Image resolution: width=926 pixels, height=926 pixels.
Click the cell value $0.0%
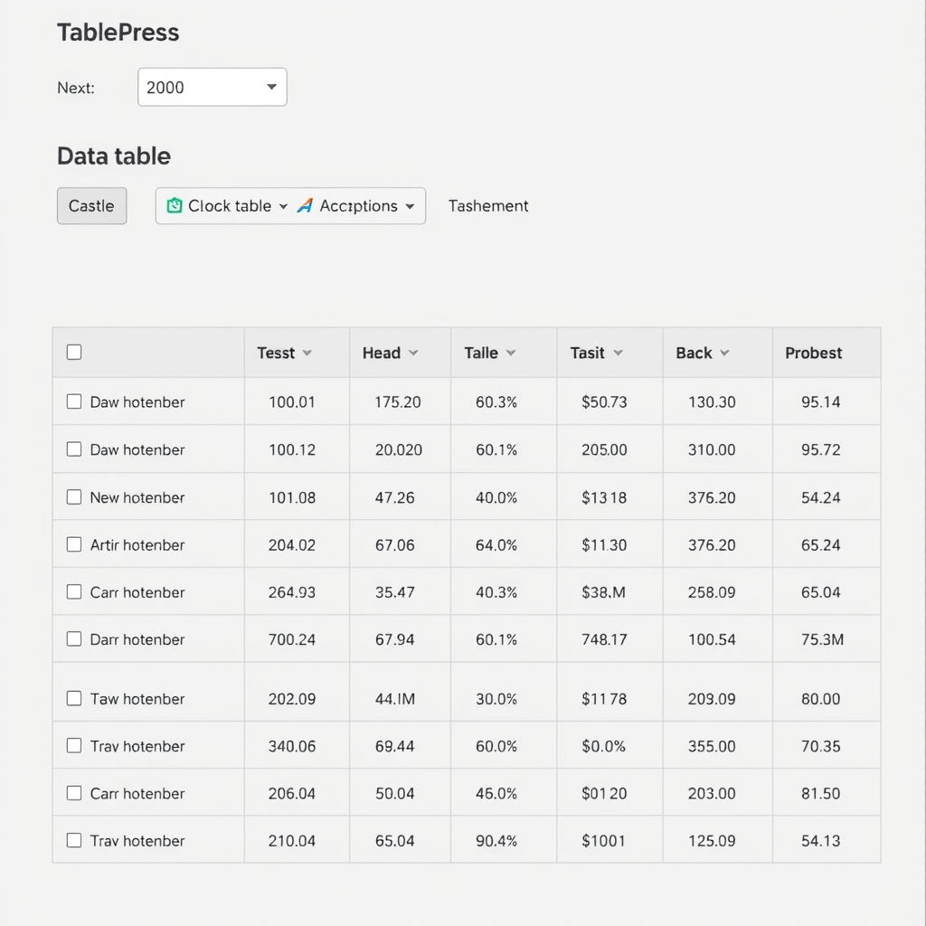[603, 746]
